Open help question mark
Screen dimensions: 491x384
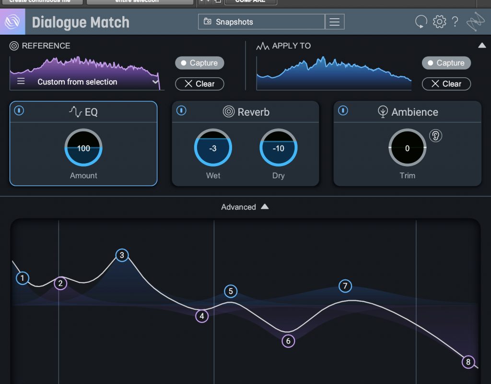[455, 22]
